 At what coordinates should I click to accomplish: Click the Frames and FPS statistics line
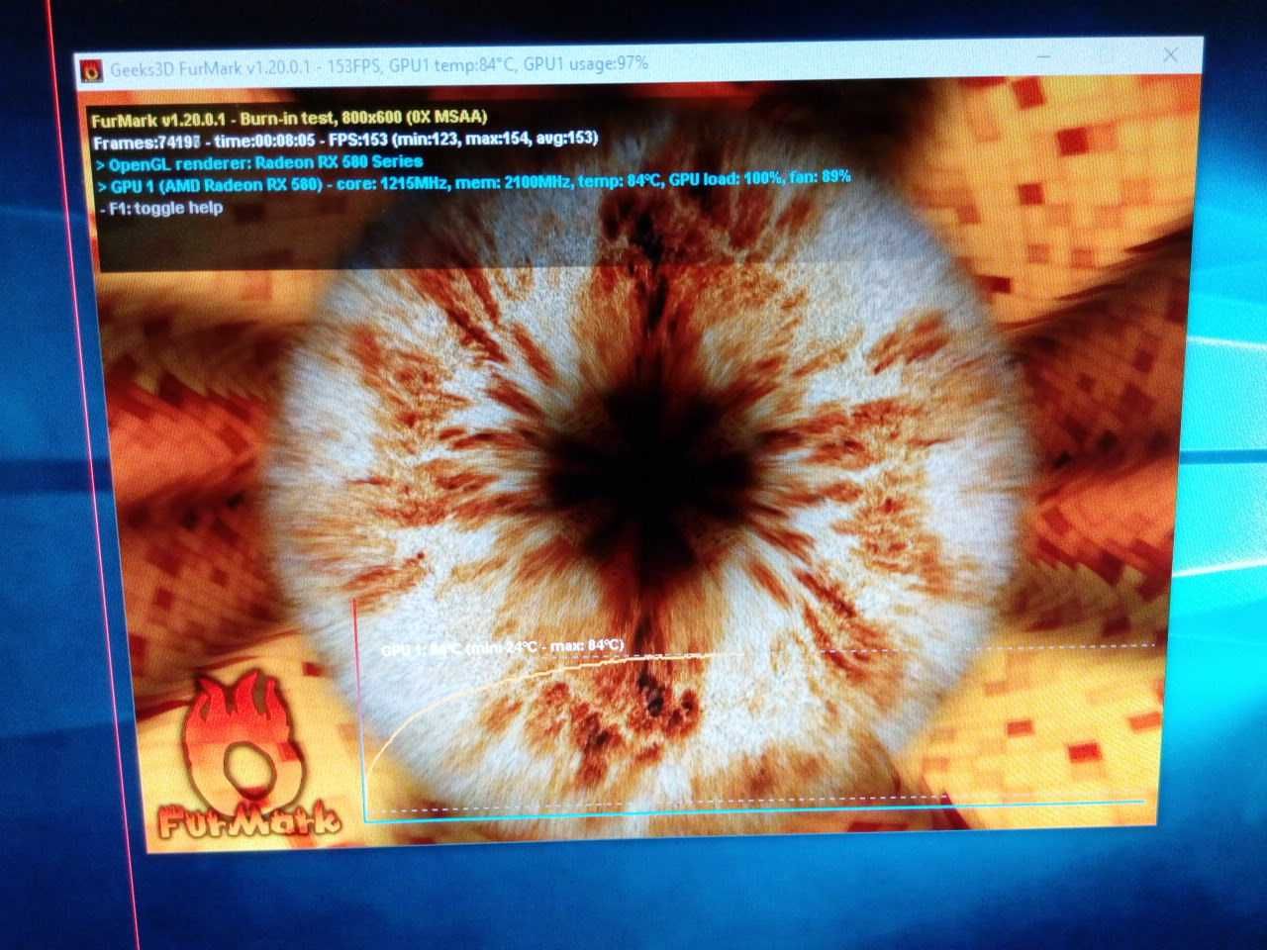click(344, 140)
